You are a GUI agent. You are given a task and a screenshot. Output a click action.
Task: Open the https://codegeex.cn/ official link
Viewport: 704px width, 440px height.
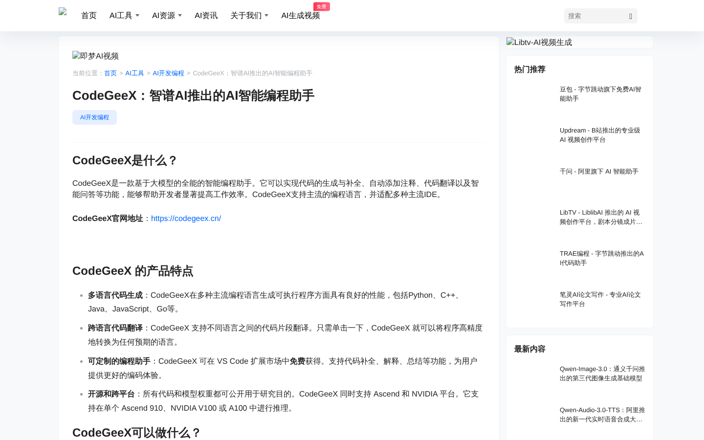pos(186,219)
